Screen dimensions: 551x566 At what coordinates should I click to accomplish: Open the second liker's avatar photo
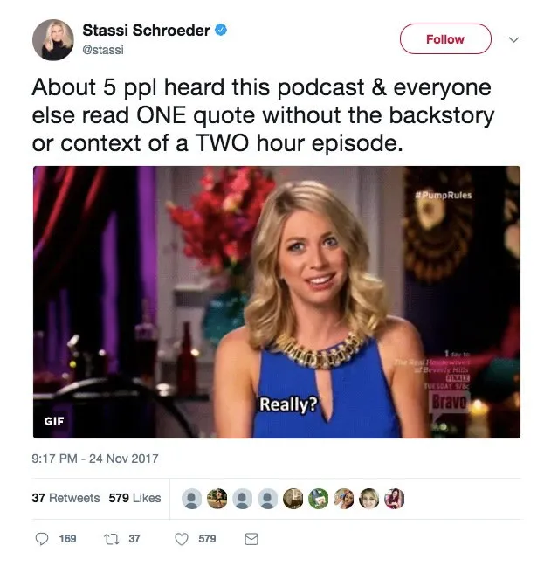217,499
